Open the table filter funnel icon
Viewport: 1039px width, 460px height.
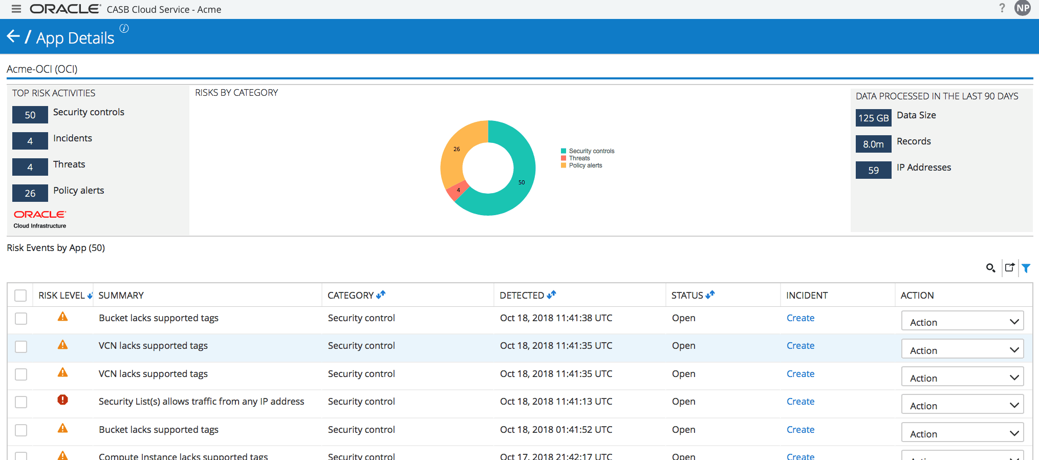[1026, 268]
